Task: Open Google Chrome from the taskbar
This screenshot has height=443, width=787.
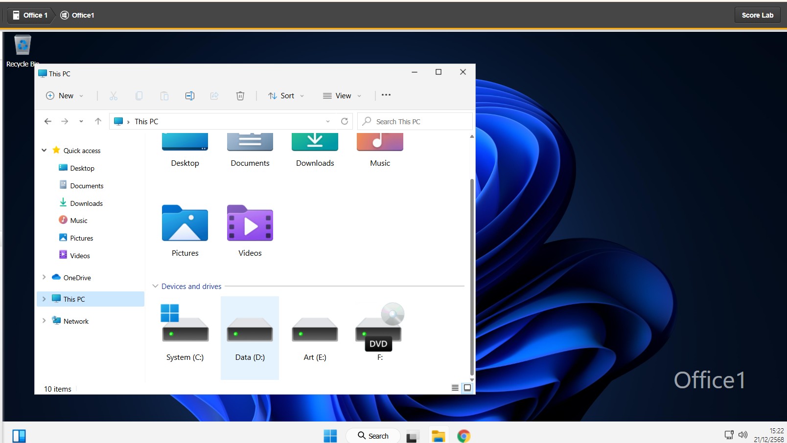Action: 463,436
